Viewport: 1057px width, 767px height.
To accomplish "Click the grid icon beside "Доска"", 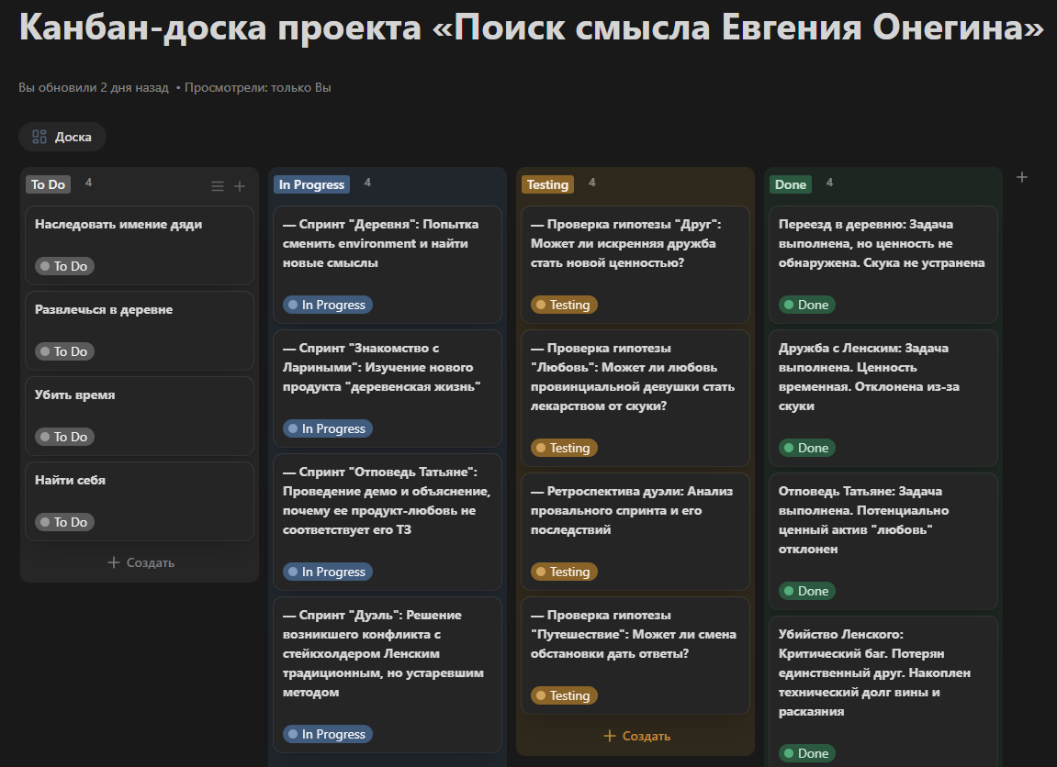I will [38, 137].
